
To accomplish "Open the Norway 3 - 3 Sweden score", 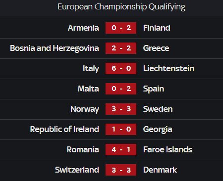I will 121,109.
